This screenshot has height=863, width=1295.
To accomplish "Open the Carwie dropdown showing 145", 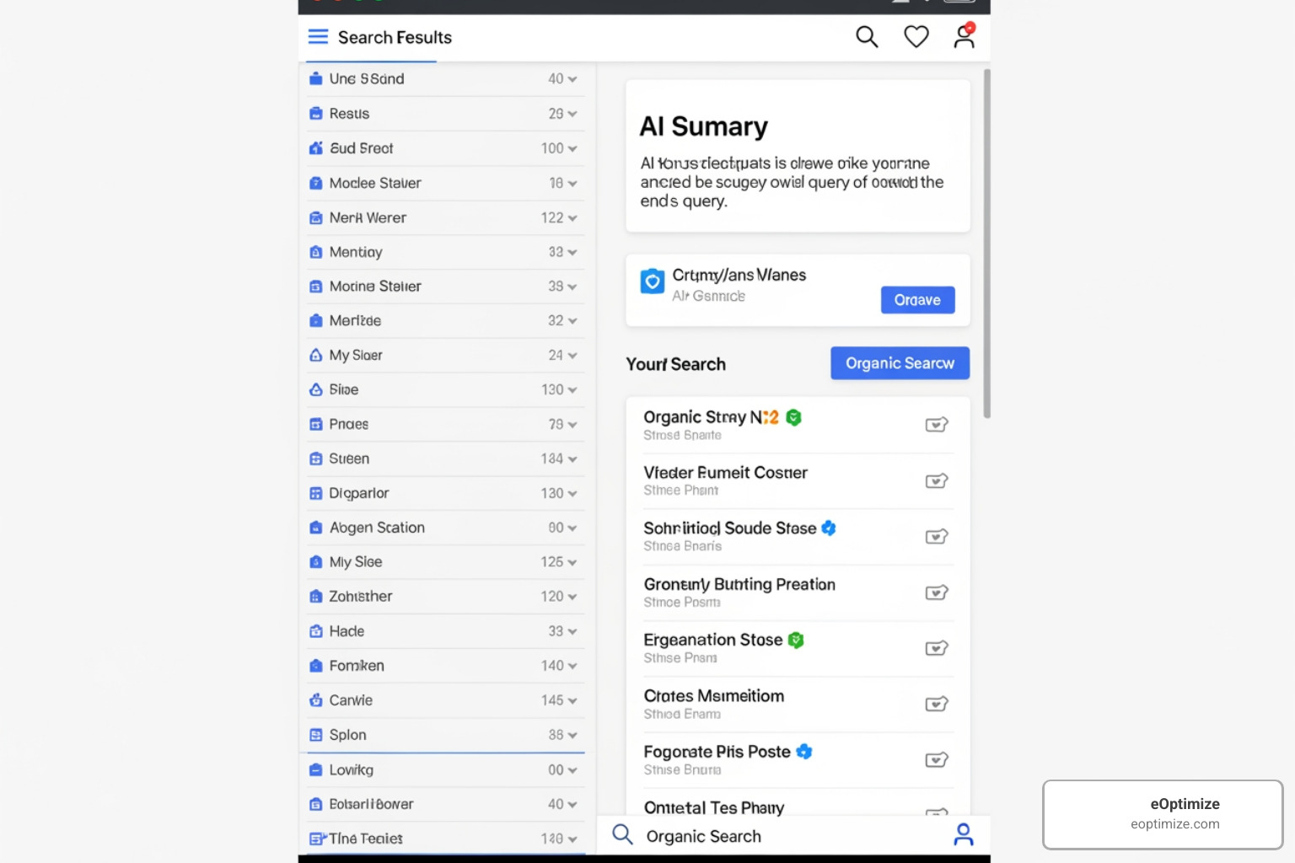I will pyautogui.click(x=571, y=700).
